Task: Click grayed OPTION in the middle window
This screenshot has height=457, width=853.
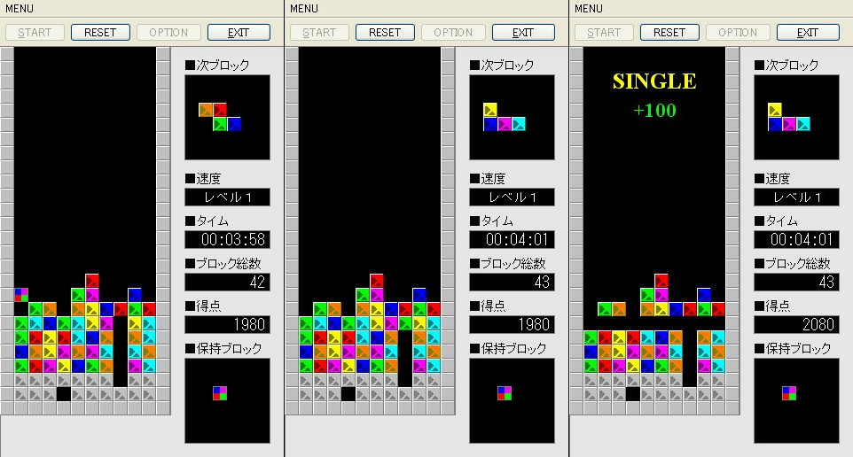Action: 453,33
